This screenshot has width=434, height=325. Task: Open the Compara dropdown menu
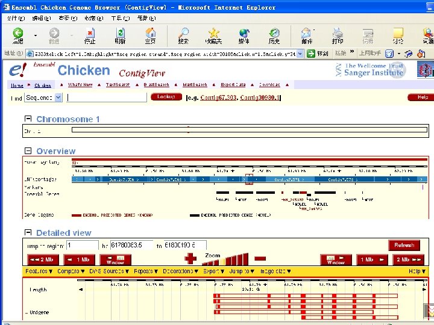point(71,271)
